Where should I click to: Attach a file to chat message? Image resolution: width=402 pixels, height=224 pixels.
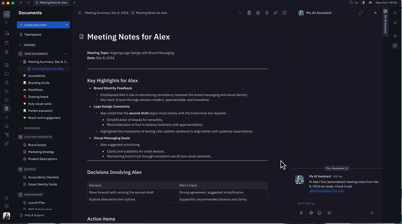[x=301, y=213]
